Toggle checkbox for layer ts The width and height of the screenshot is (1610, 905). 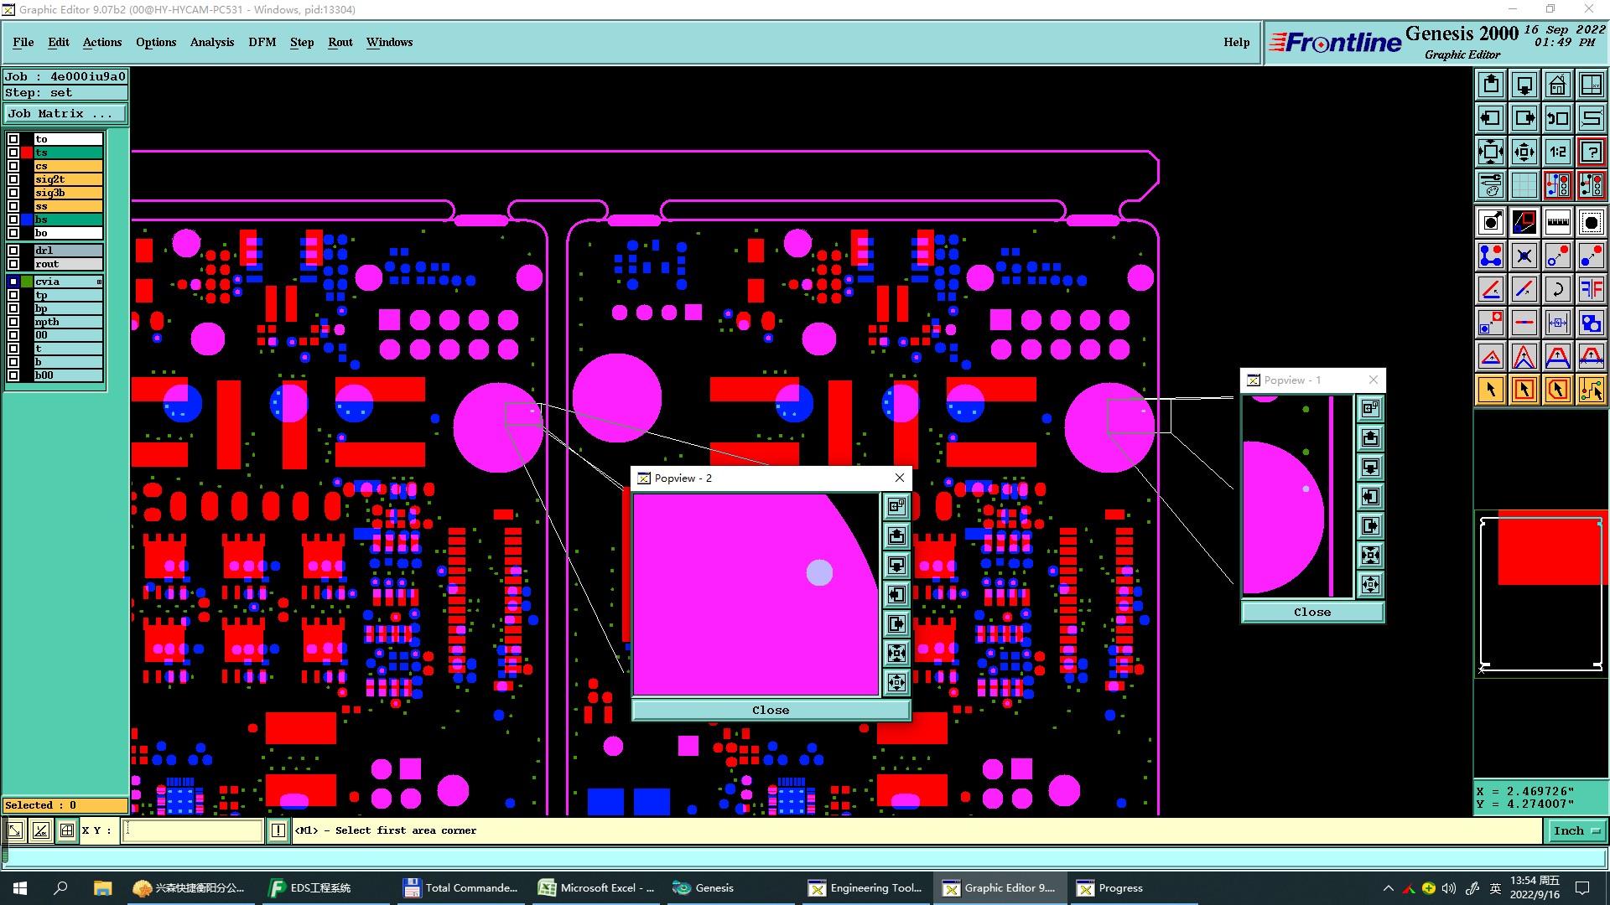click(x=13, y=153)
